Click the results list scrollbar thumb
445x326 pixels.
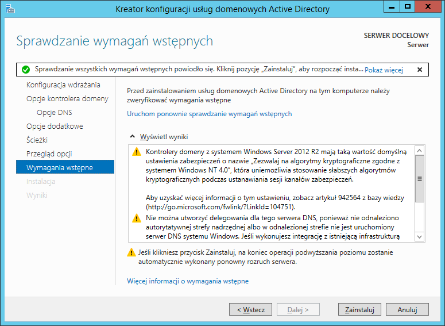point(420,179)
